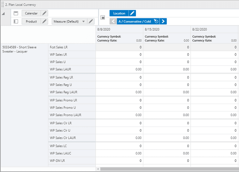
Task: Edit measures with the pencil icon
Action: (x=91, y=21)
